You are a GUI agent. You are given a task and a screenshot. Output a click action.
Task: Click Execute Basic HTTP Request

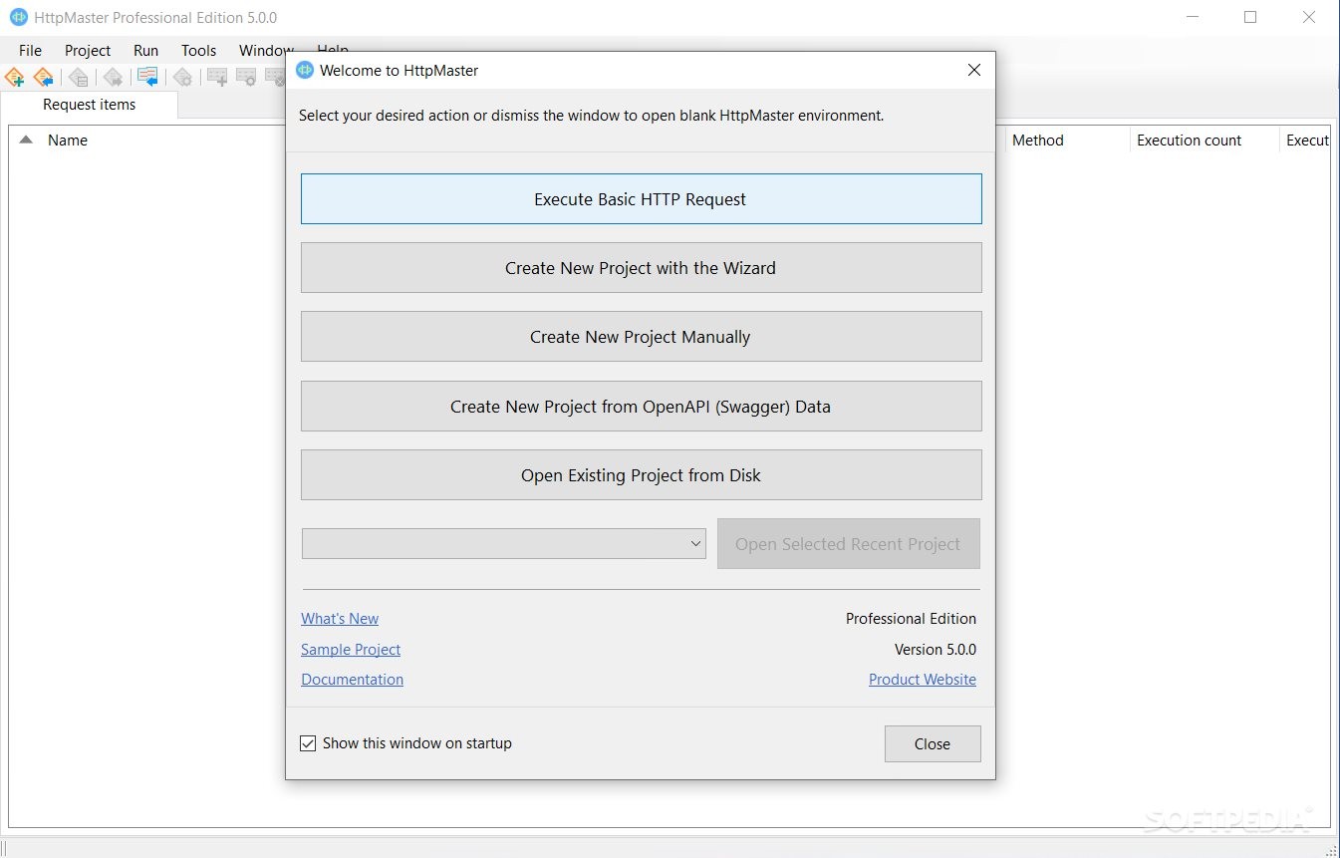pyautogui.click(x=641, y=199)
